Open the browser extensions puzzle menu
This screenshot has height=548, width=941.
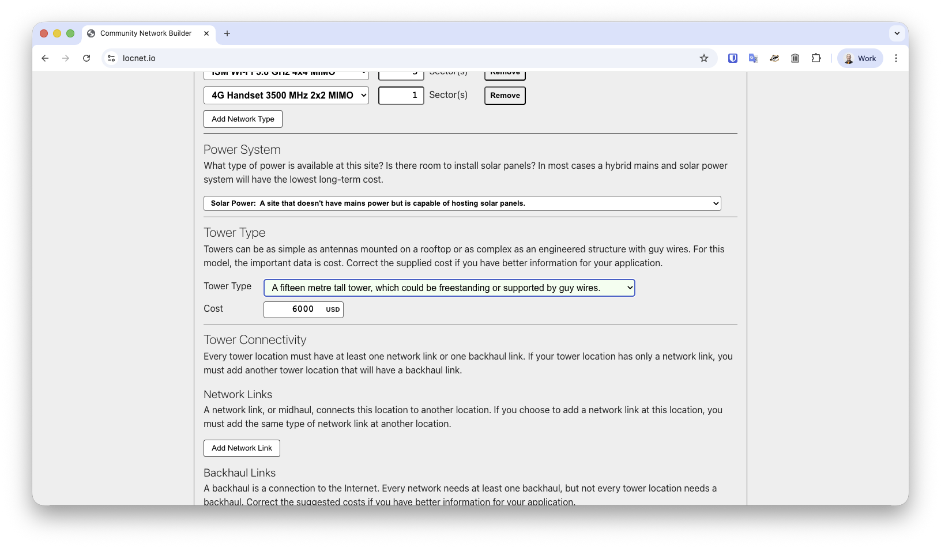tap(816, 58)
